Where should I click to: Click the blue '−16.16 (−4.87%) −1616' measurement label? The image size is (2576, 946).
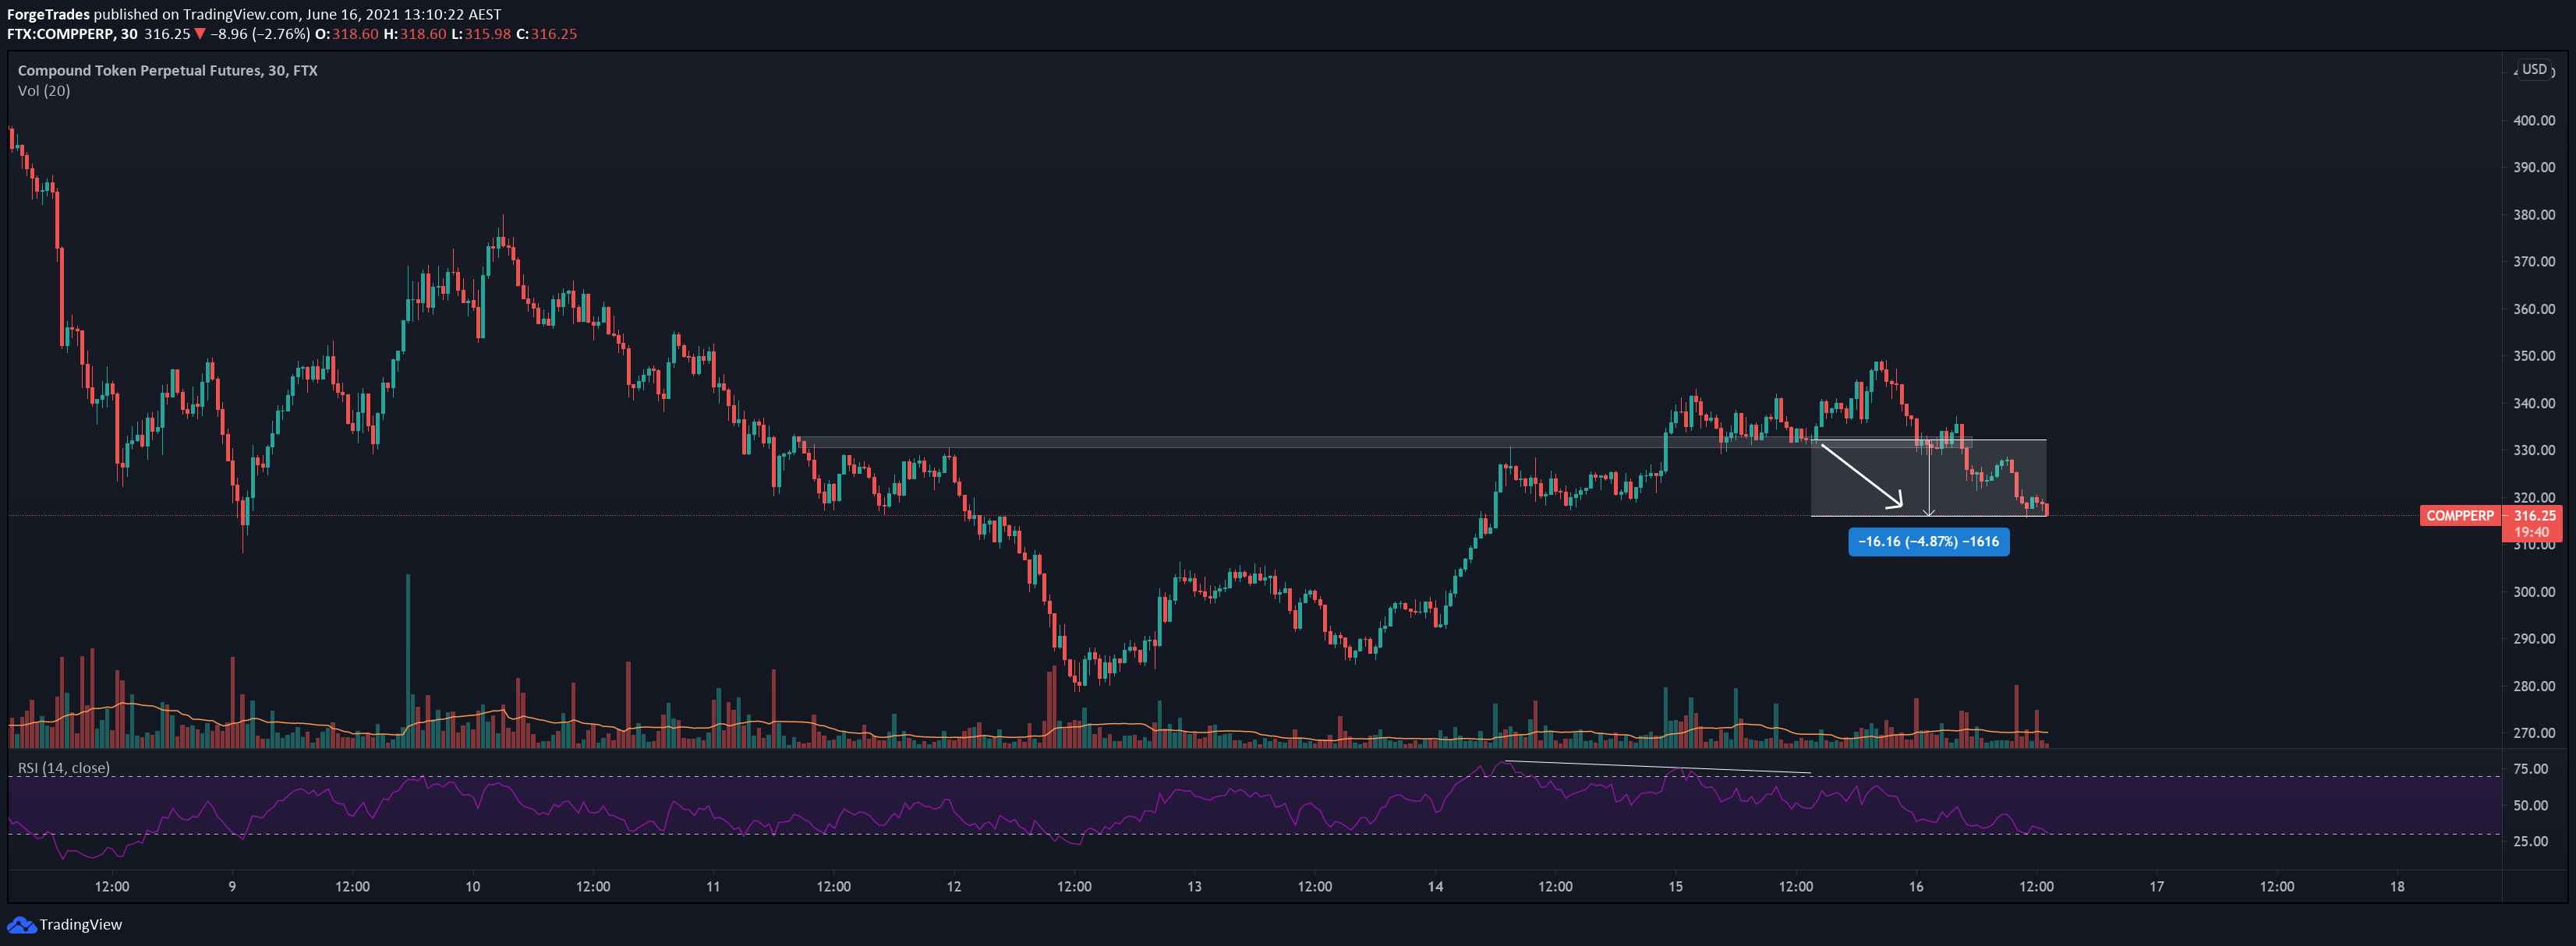click(x=1928, y=542)
